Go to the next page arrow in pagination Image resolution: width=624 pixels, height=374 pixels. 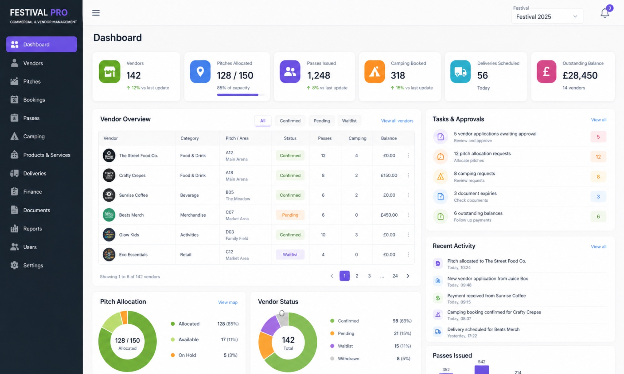click(408, 276)
